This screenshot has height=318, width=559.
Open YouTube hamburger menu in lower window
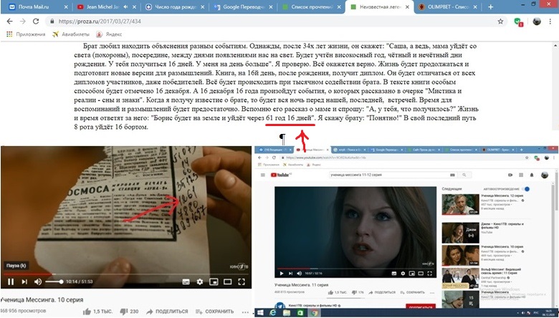click(x=263, y=175)
